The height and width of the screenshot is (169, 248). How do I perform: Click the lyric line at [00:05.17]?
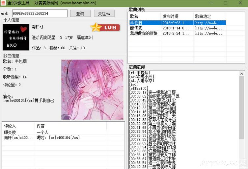tap(152, 92)
